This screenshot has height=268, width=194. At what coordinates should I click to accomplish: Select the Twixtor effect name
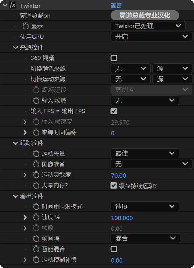[x=30, y=6]
